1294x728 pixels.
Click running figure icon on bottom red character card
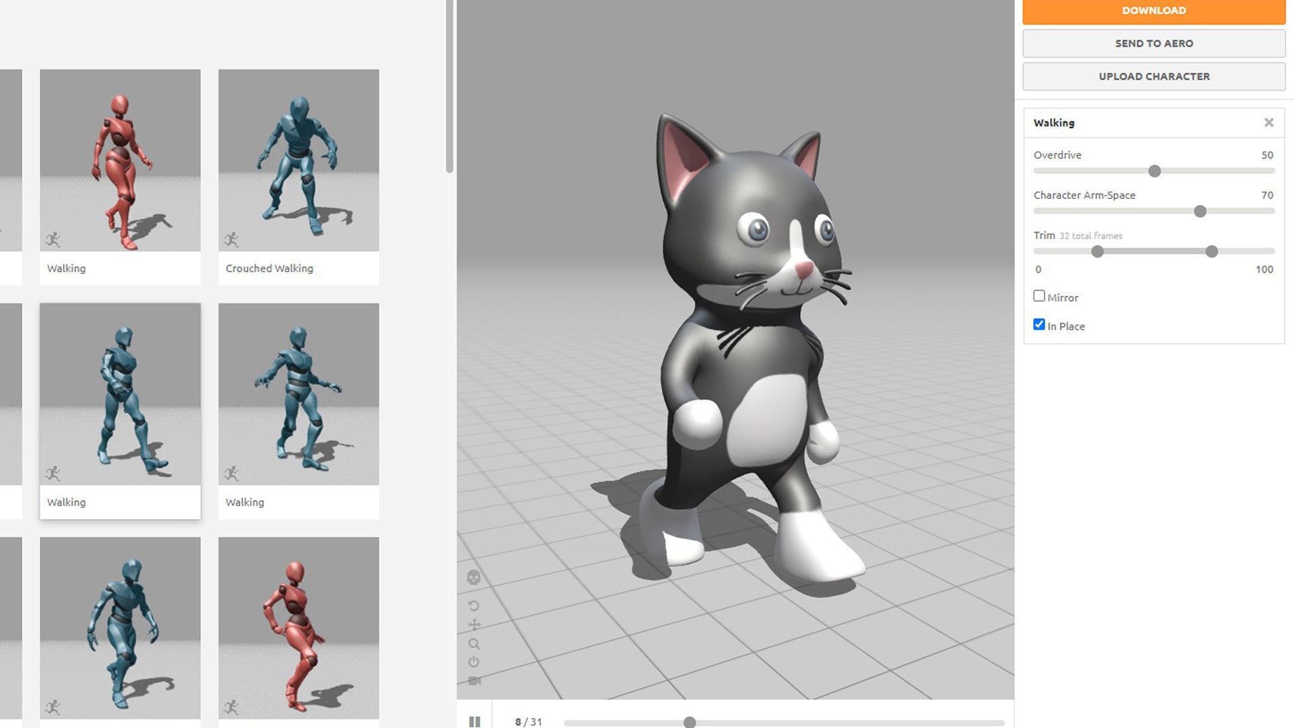point(231,707)
